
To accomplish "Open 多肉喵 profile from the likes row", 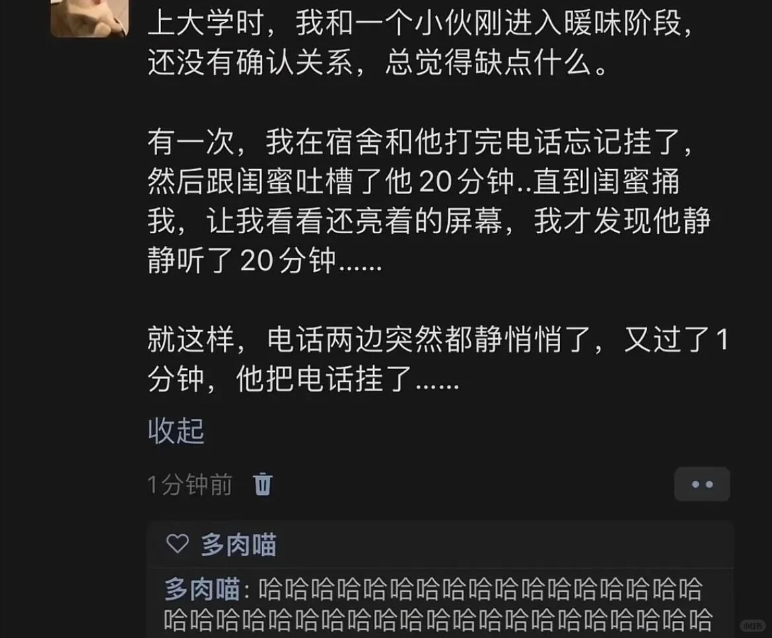I will pos(239,545).
